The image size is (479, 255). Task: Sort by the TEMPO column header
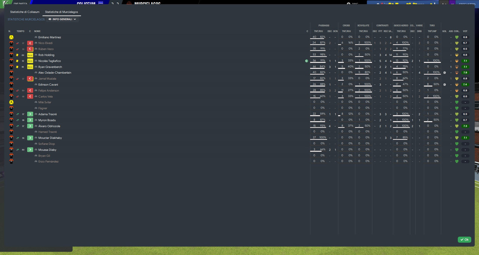(x=21, y=31)
